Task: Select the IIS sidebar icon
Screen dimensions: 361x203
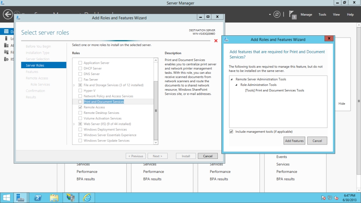Action: pos(6,59)
